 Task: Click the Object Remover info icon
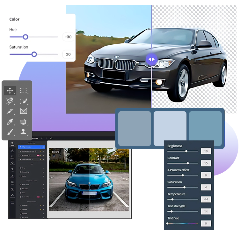tap(33, 160)
